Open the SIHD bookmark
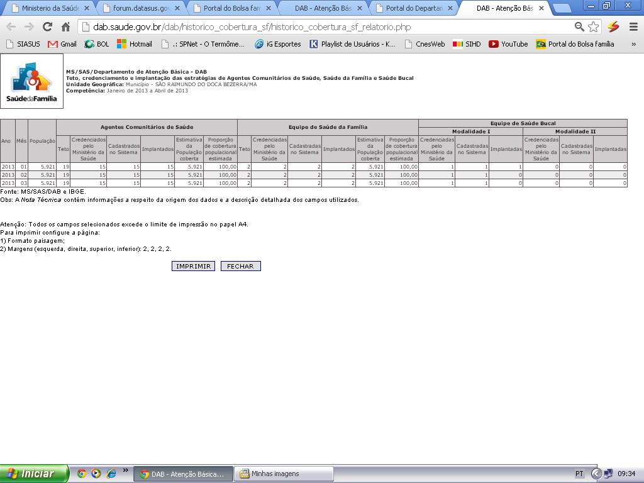Screen dimensions: 644x483 tap(467, 44)
